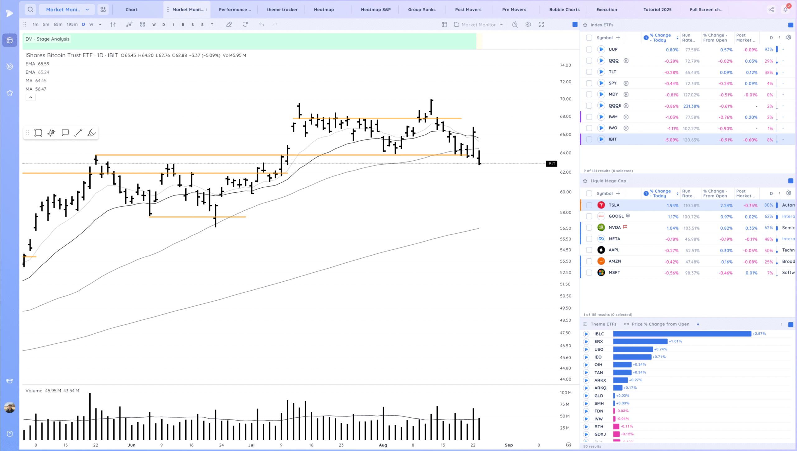Switch to the Heatmap S&P tab

pos(376,10)
